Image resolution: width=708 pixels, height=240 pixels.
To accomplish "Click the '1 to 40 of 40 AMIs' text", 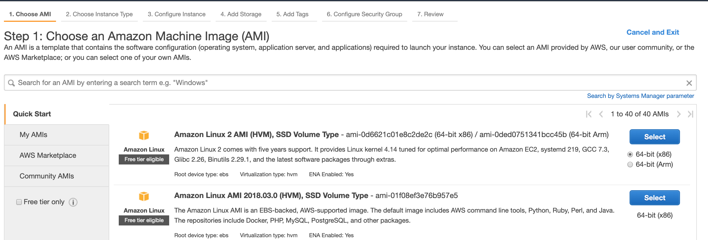I will tap(640, 114).
